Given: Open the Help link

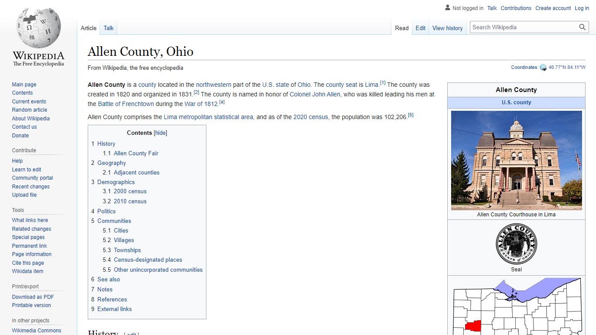Looking at the screenshot, I should coord(17,161).
